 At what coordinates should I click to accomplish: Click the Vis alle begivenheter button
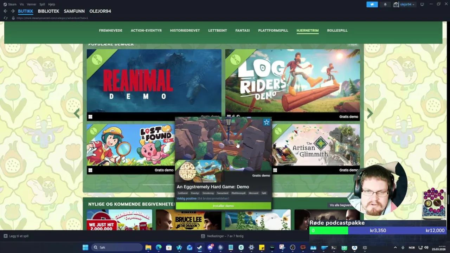pyautogui.click(x=341, y=205)
